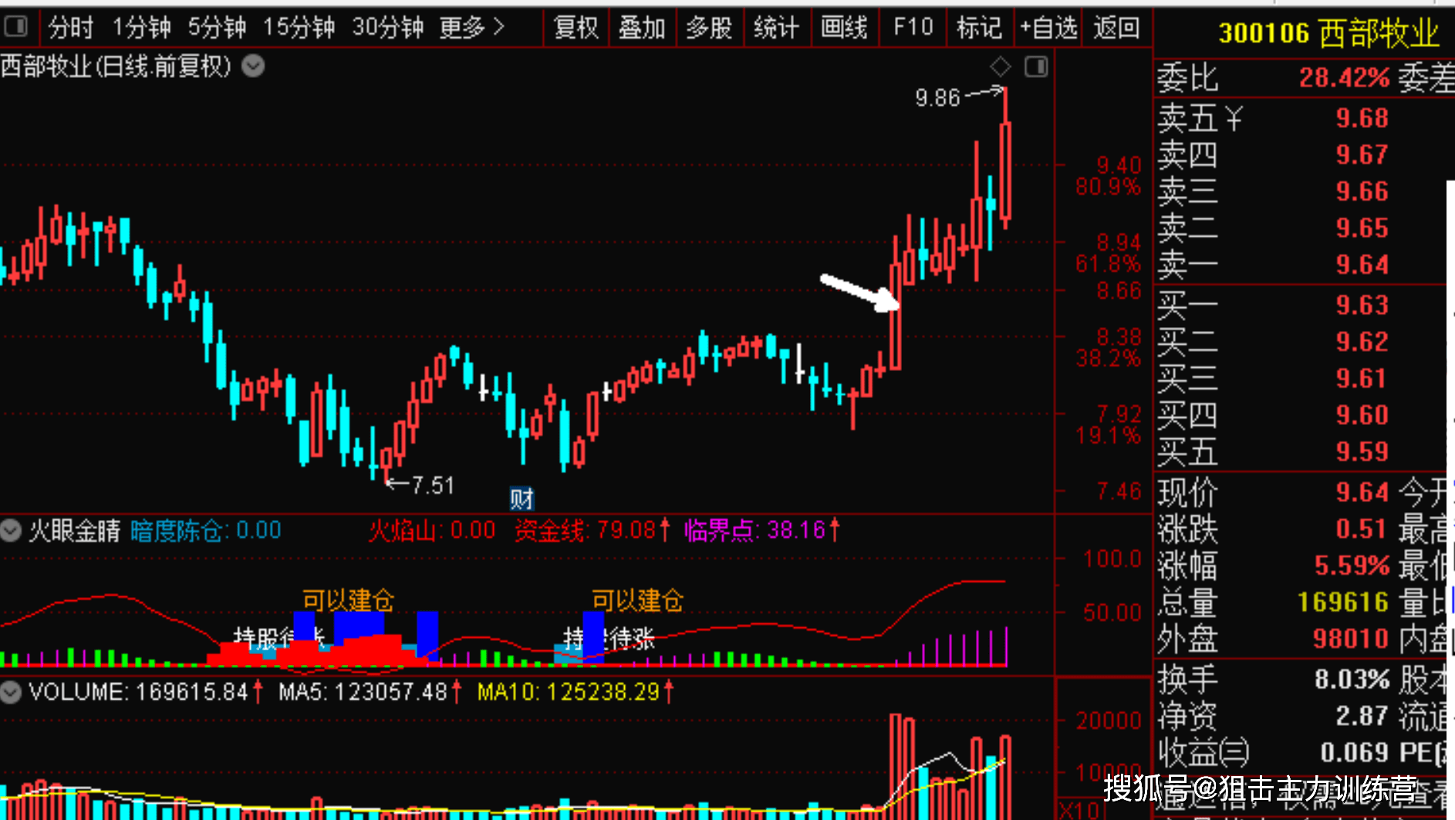Open the 多股 multi-stock view
This screenshot has height=820, width=1455.
pyautogui.click(x=709, y=29)
